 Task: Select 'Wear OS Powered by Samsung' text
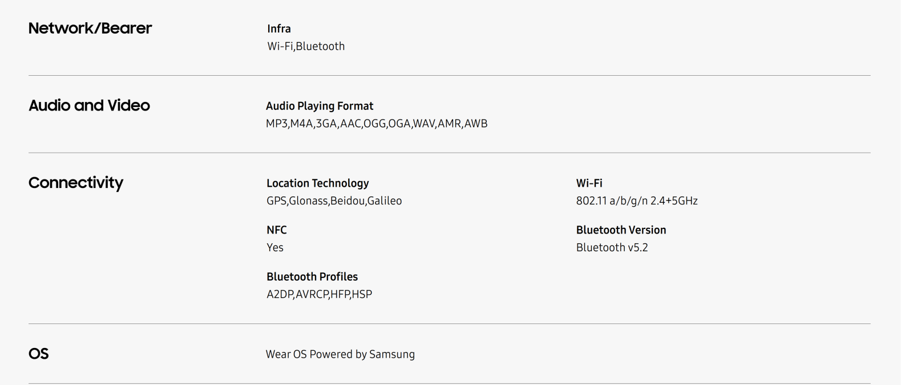click(340, 354)
